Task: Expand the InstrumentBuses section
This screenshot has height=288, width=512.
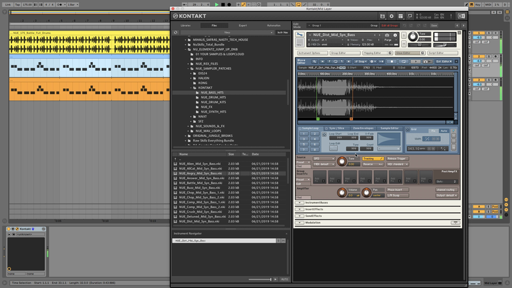Action: (300, 203)
